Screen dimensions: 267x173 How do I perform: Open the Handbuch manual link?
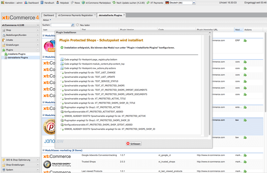(x=47, y=3)
